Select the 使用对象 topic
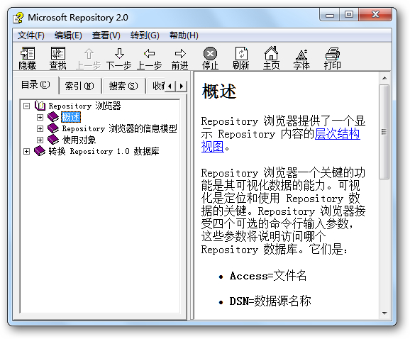 [x=79, y=140]
